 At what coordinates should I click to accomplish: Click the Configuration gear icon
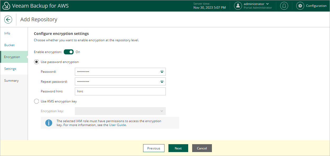click(300, 6)
